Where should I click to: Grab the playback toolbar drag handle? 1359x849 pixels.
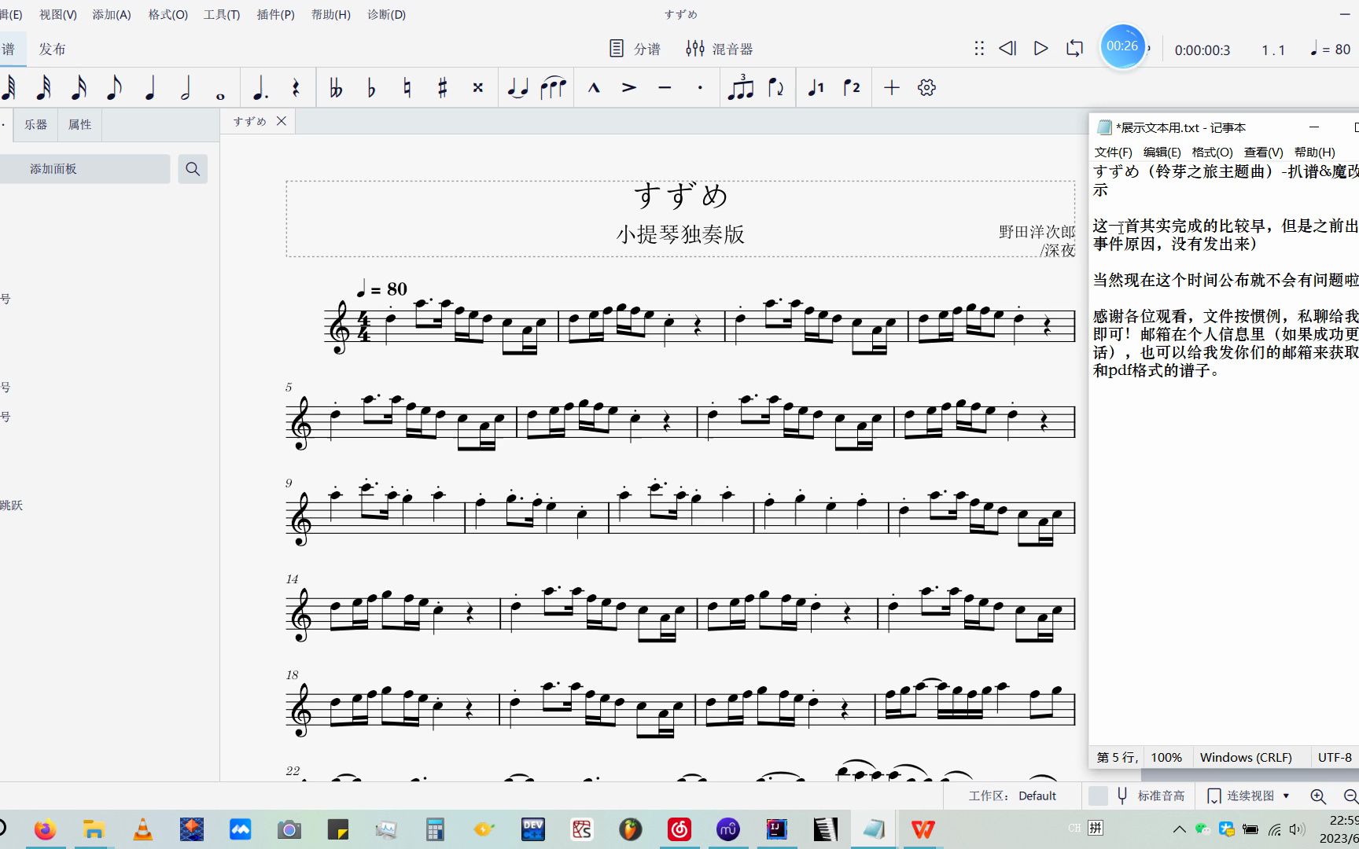(x=979, y=49)
